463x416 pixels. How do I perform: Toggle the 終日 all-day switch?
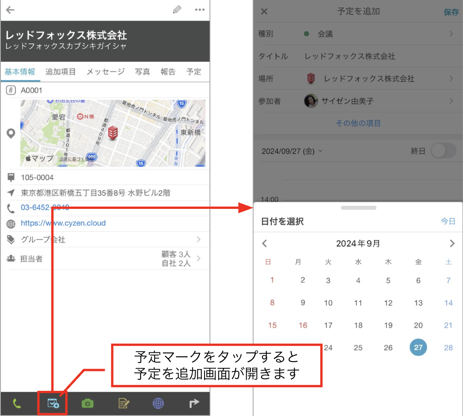[443, 151]
